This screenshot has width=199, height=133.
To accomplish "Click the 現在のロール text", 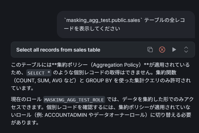I will (26, 99).
